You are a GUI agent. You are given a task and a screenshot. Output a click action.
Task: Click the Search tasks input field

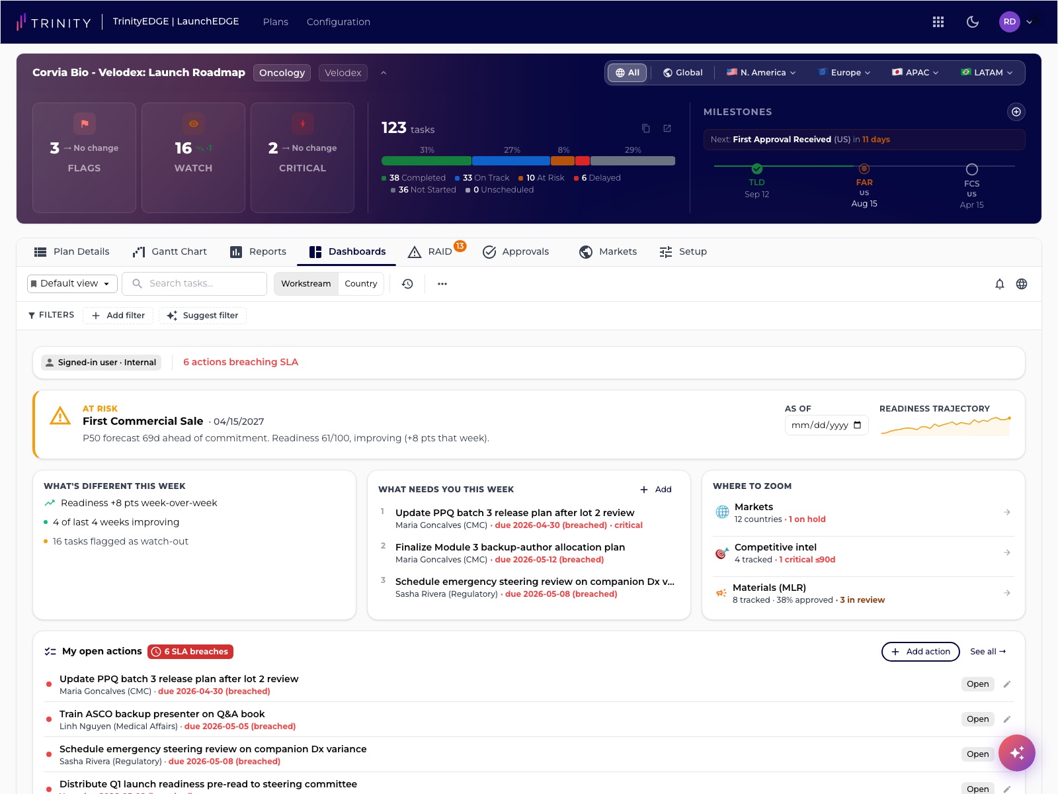[194, 284]
